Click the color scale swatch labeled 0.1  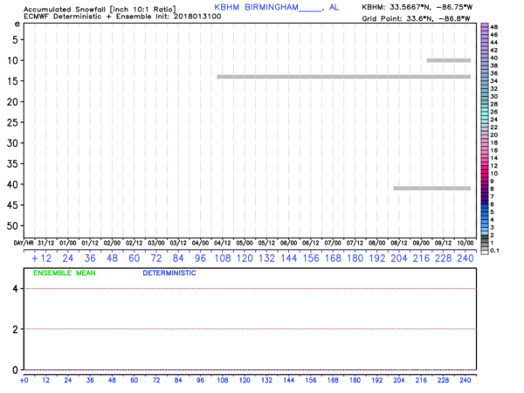(x=484, y=249)
